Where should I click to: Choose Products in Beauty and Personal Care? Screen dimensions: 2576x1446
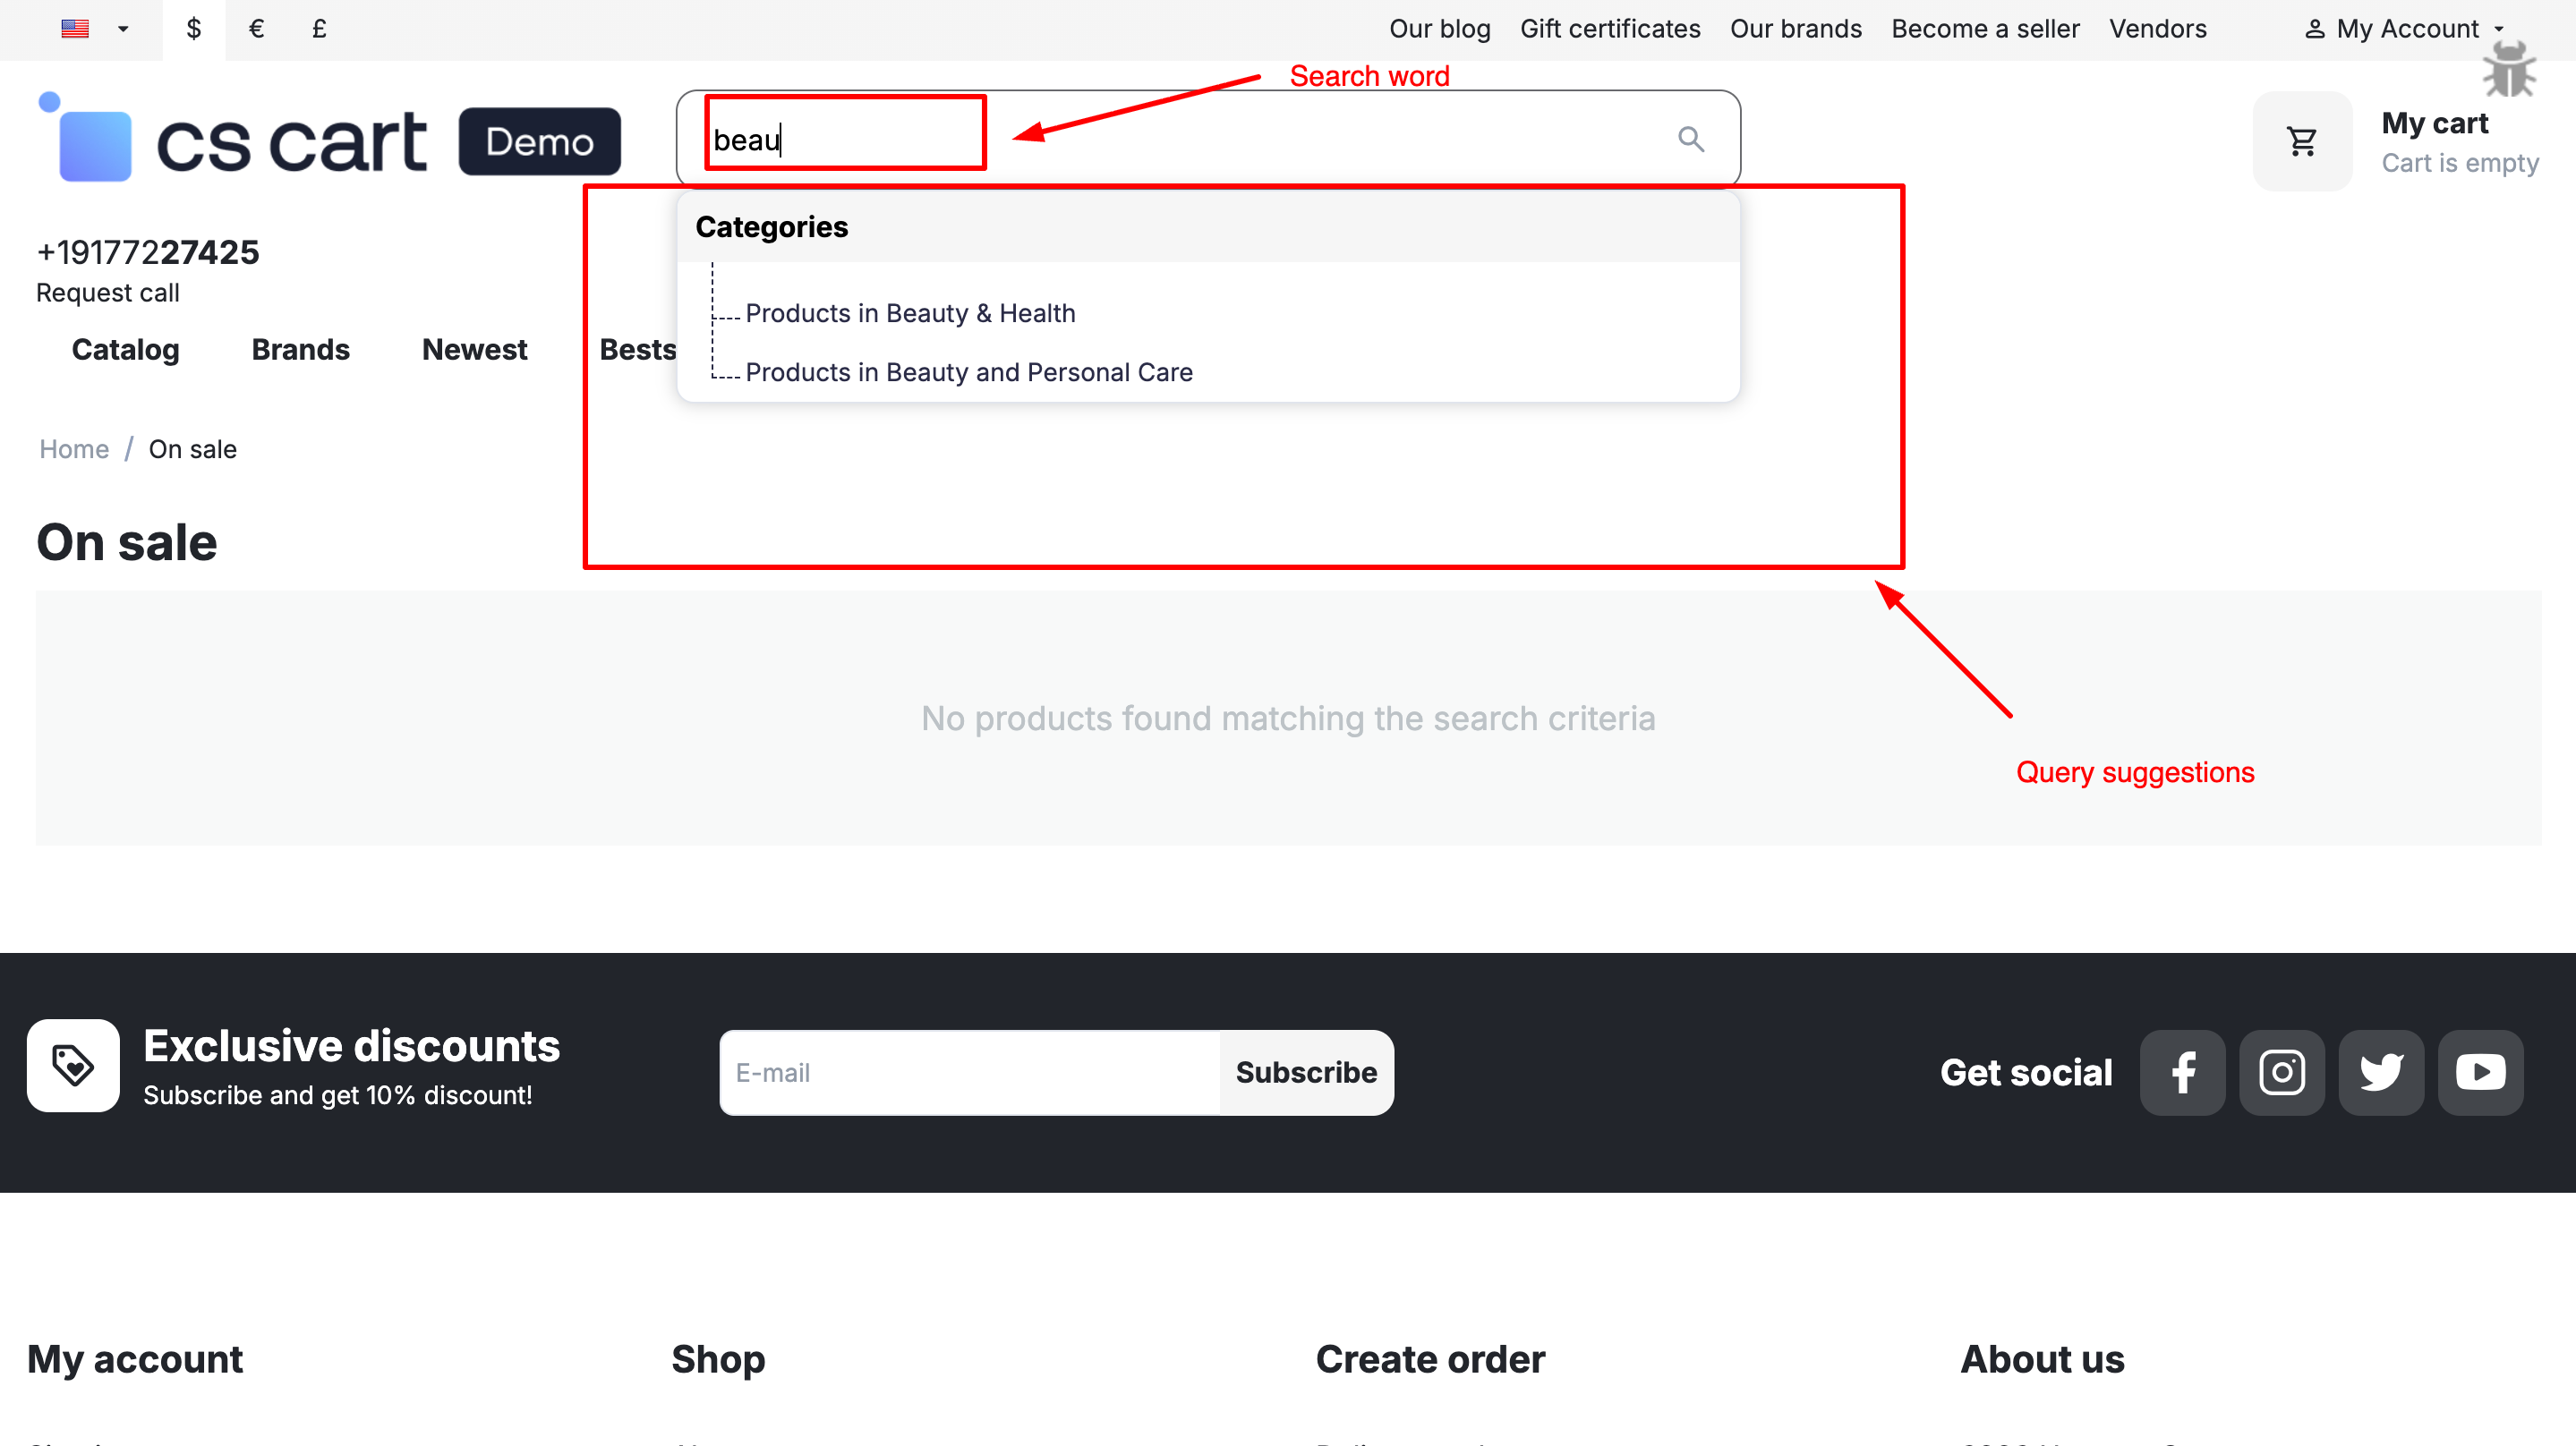point(968,372)
